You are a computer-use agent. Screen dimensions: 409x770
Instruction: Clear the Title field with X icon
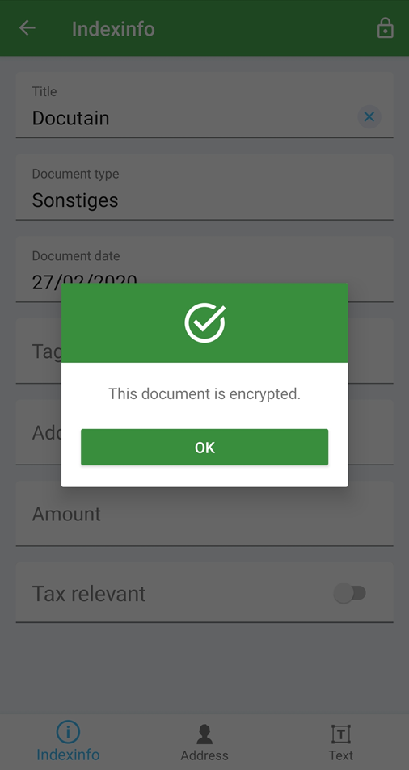tap(369, 117)
